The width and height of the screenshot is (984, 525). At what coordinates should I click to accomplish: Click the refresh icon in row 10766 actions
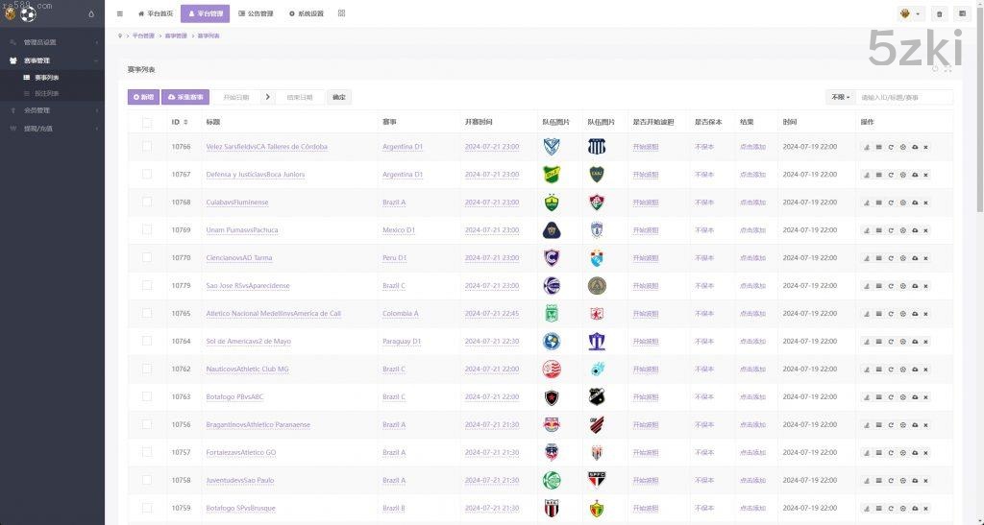(x=891, y=147)
